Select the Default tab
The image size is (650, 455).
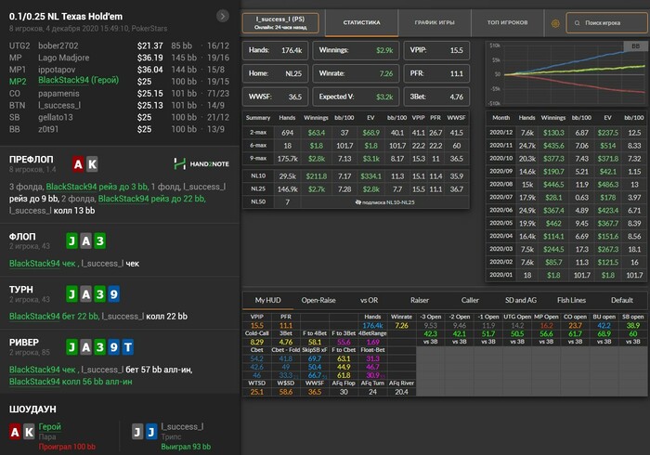pos(622,300)
